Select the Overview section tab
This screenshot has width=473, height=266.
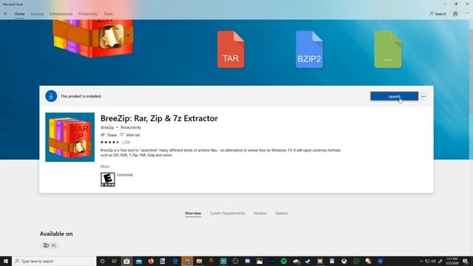(193, 214)
